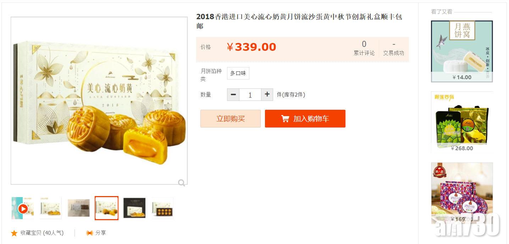Open the 月燕饼窝 recommended item at ¥14.00
The width and height of the screenshot is (509, 244).
[462, 51]
